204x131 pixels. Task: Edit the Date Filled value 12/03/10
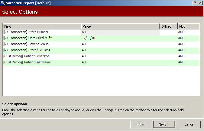pyautogui.click(x=120, y=38)
